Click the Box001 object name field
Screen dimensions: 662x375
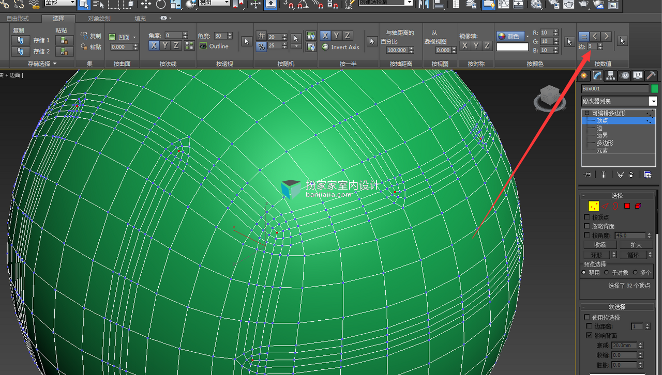pos(615,88)
